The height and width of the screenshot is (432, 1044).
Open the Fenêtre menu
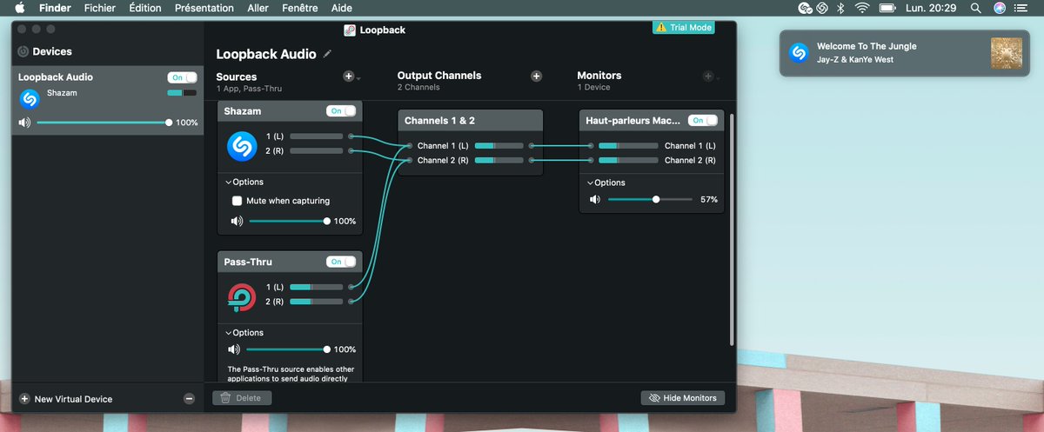click(x=300, y=8)
